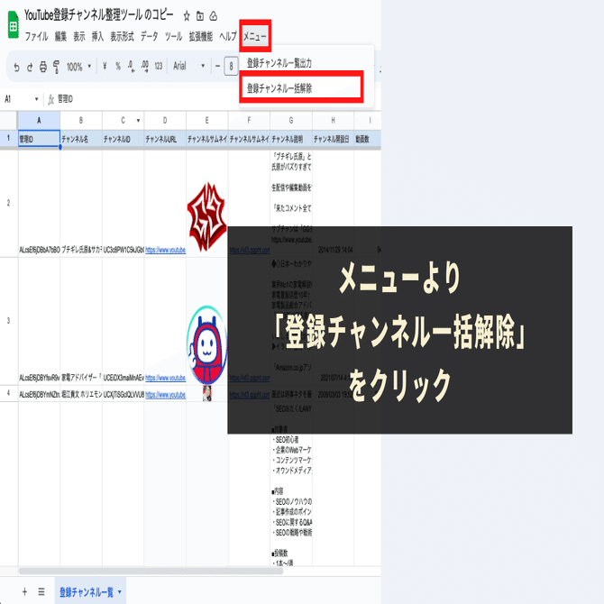Open zoom level 100% dropdown
The width and height of the screenshot is (604, 604).
tap(78, 67)
